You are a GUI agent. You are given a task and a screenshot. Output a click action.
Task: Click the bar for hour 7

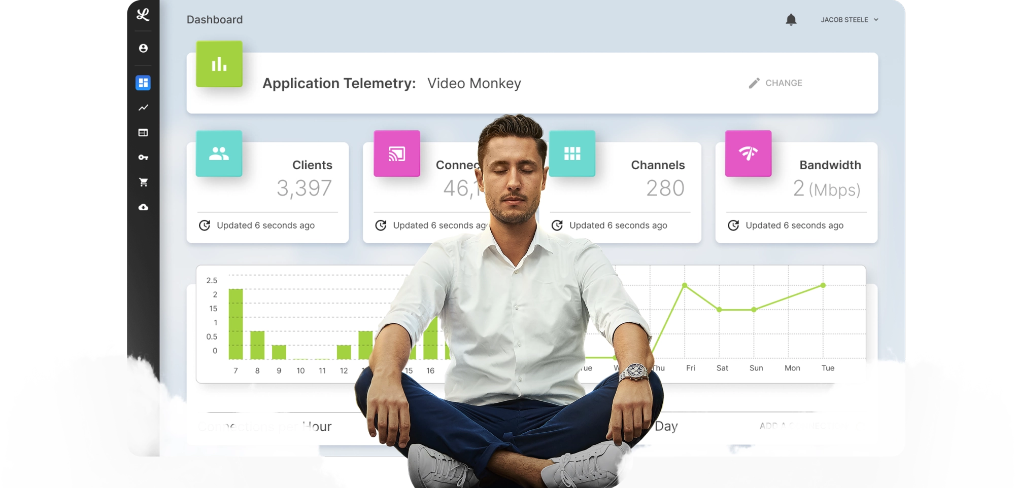pyautogui.click(x=235, y=324)
